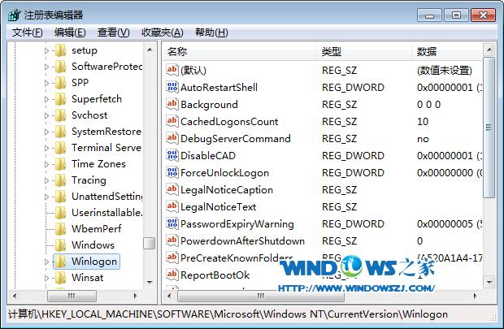Select the PreCreateKnownFolders value name
504x329 pixels.
237,258
